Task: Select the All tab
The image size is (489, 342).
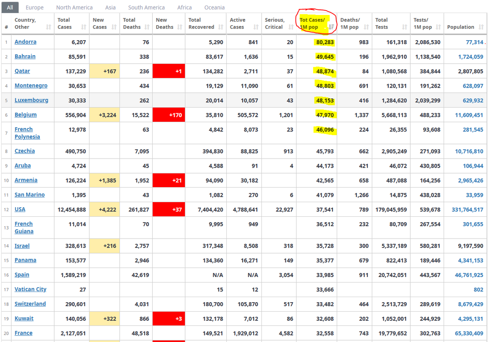Action: tap(10, 8)
